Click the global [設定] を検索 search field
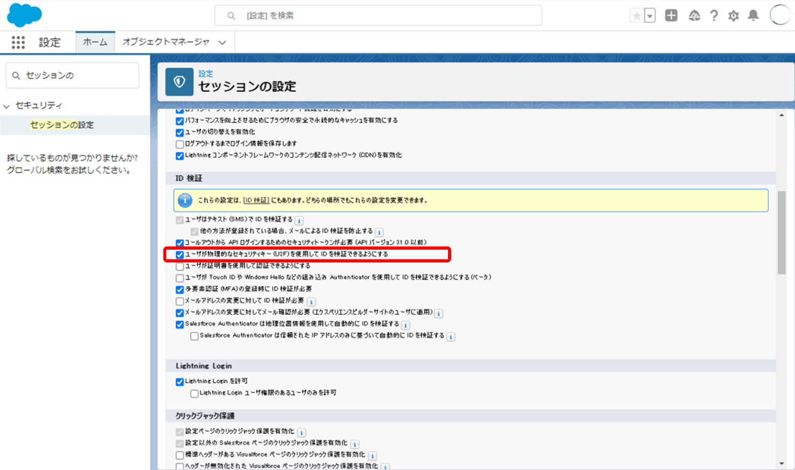The image size is (795, 470). [378, 15]
